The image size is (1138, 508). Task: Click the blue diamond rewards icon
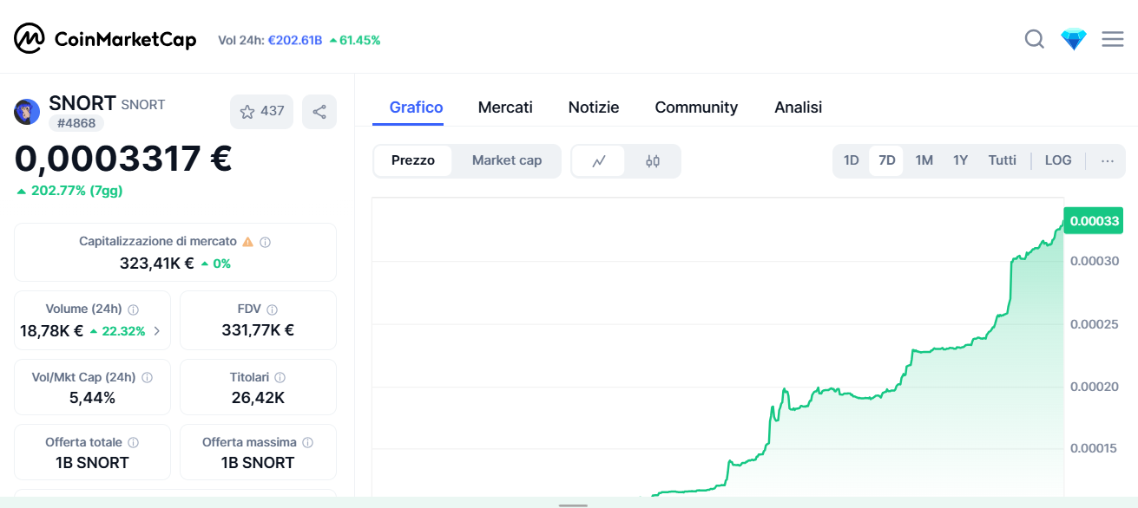(1074, 39)
